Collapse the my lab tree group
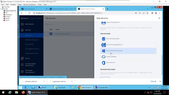 click(1, 9)
